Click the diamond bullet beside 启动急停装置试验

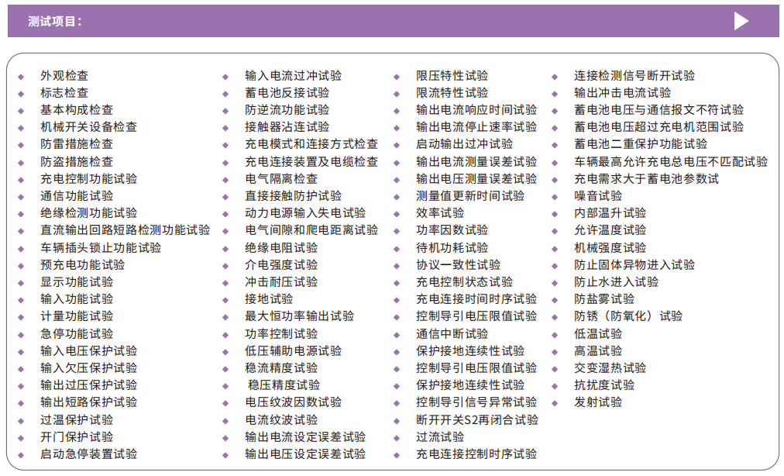pyautogui.click(x=21, y=455)
